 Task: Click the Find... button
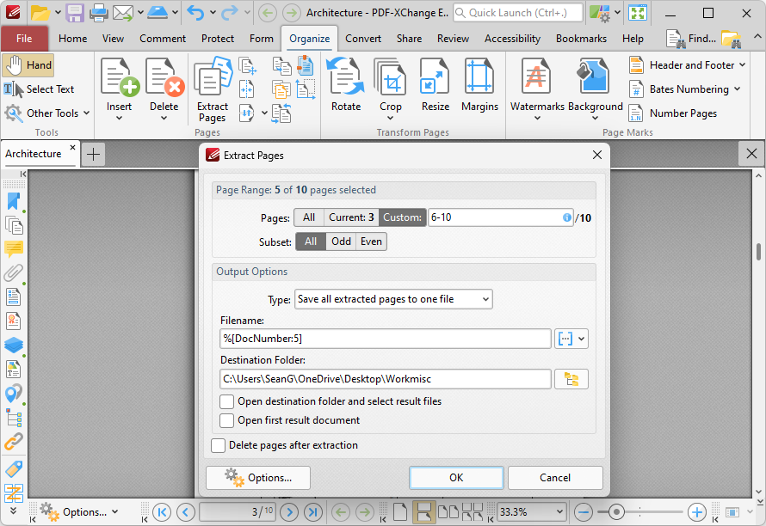[691, 39]
